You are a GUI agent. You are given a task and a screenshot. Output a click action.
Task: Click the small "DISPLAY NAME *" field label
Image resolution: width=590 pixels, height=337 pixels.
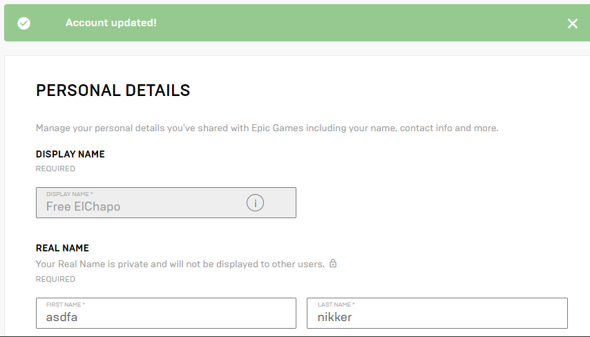69,194
